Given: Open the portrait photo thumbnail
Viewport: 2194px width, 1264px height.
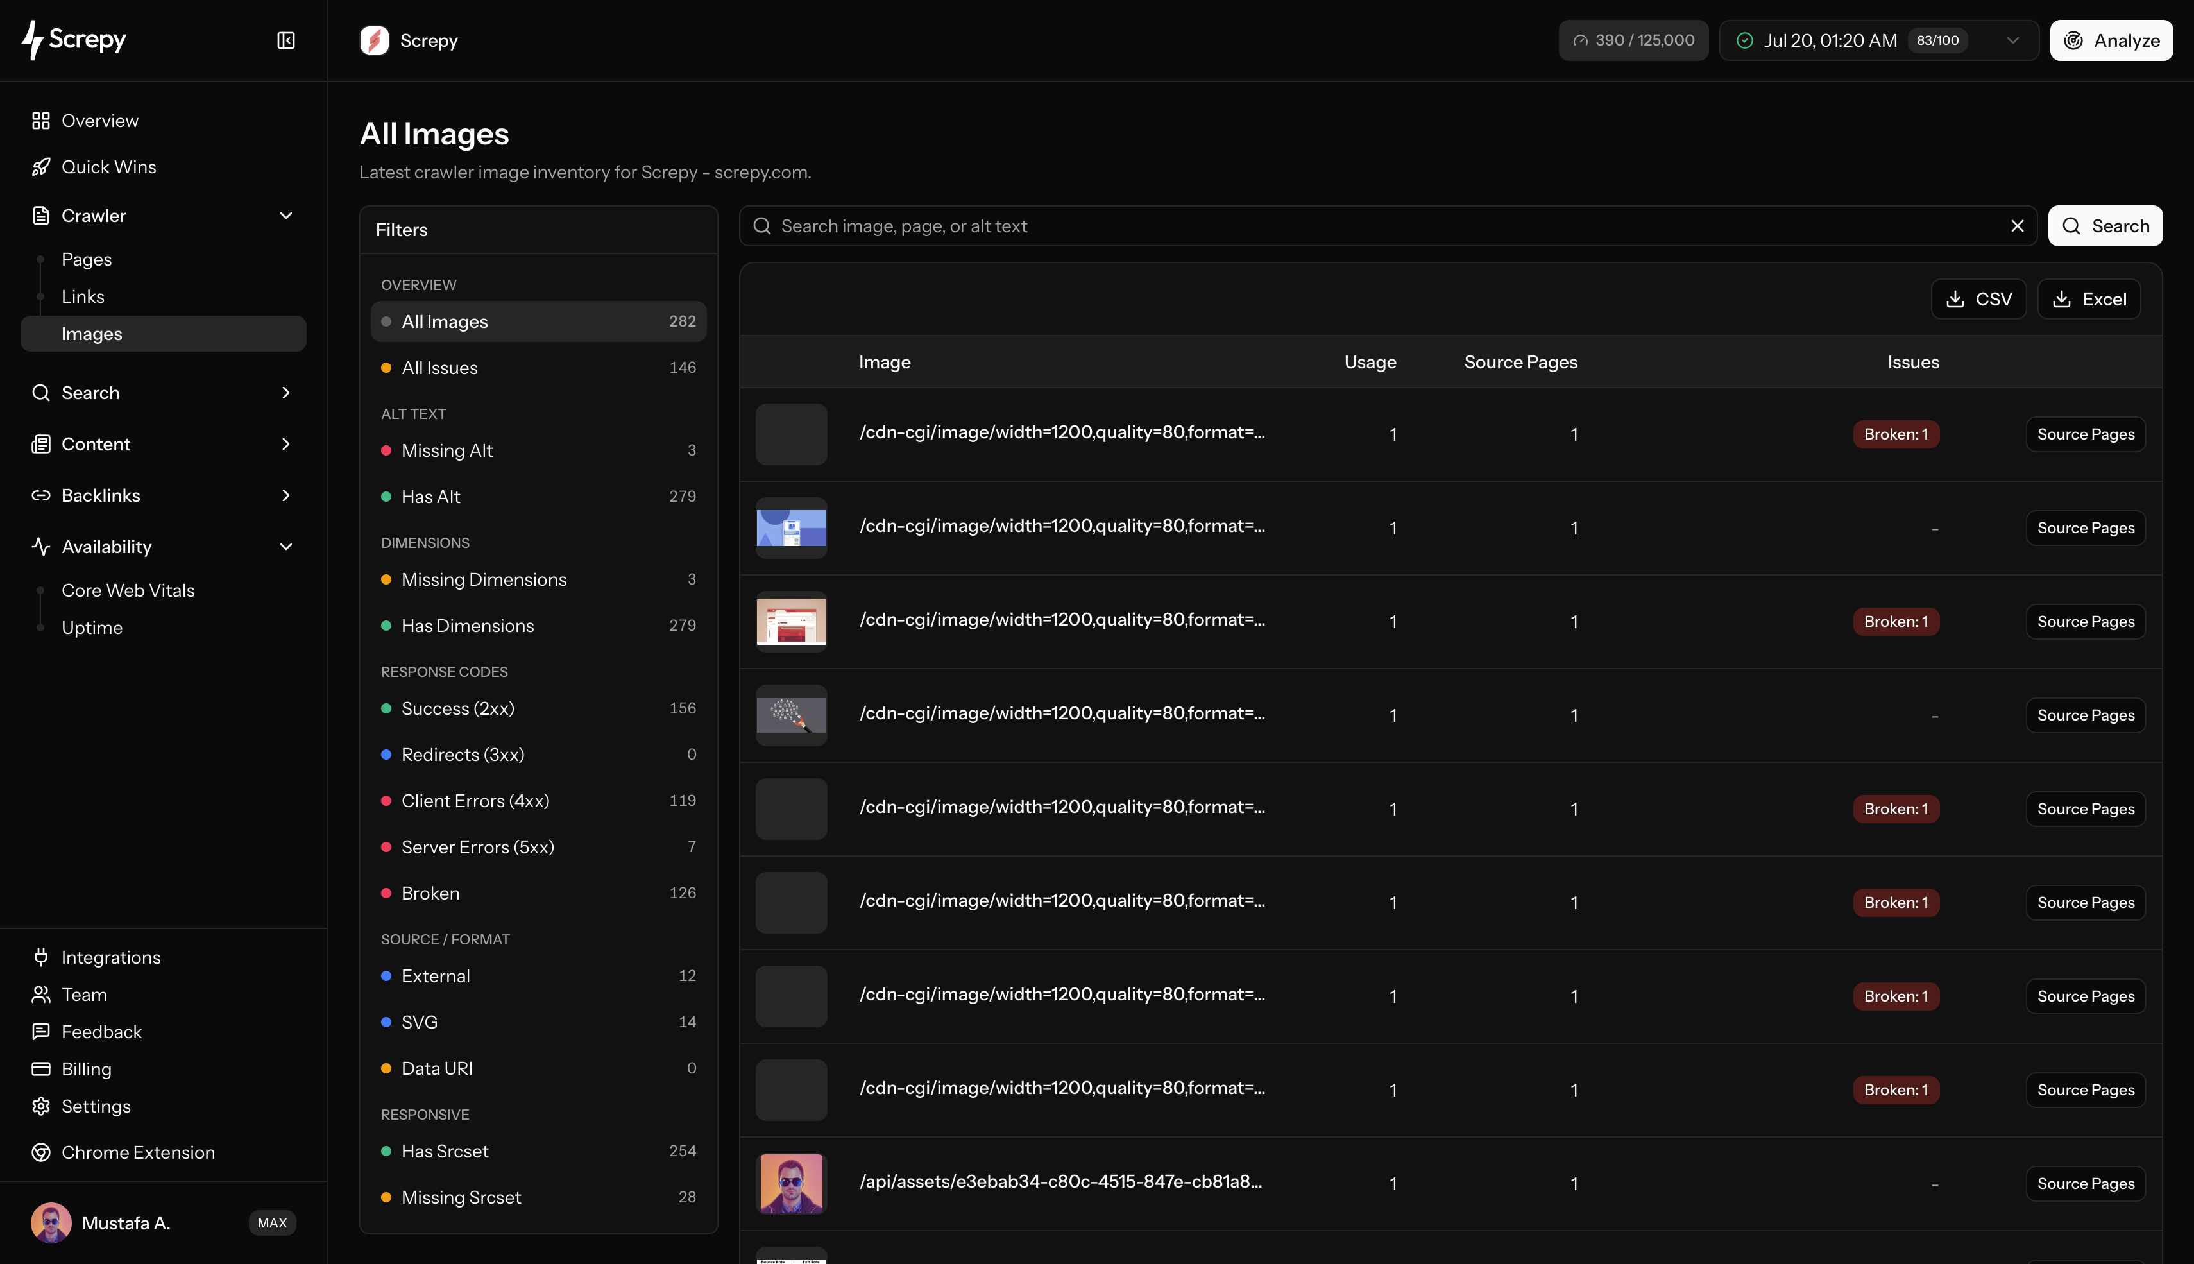Looking at the screenshot, I should coord(790,1183).
